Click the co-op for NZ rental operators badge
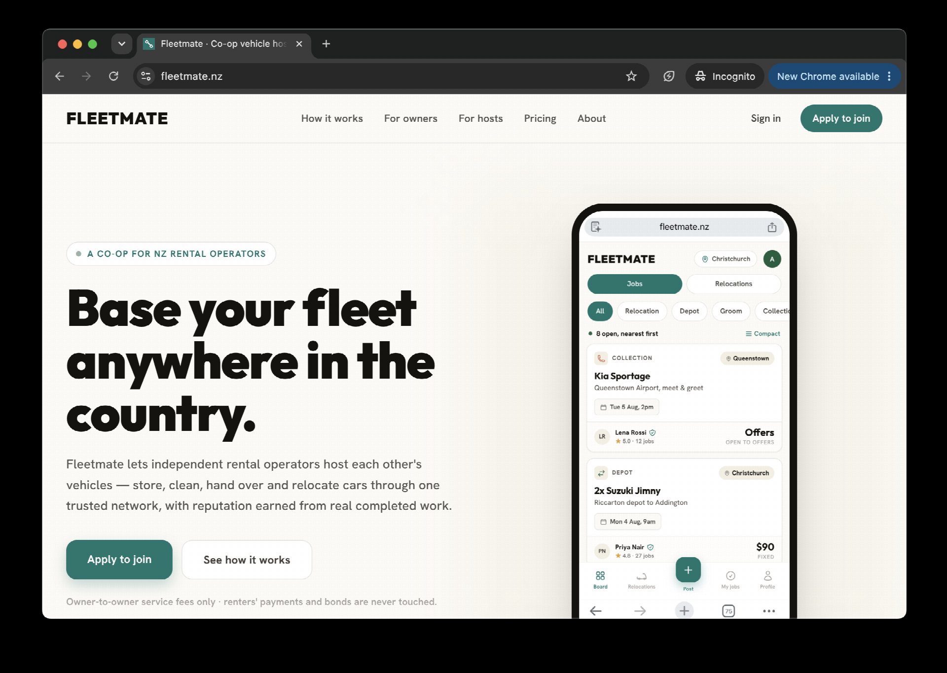Viewport: 947px width, 673px height. point(171,254)
